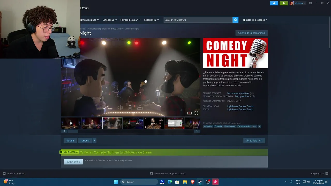Open Amigos y chat
Image resolution: width=331 pixels, height=186 pixels.
point(319,174)
